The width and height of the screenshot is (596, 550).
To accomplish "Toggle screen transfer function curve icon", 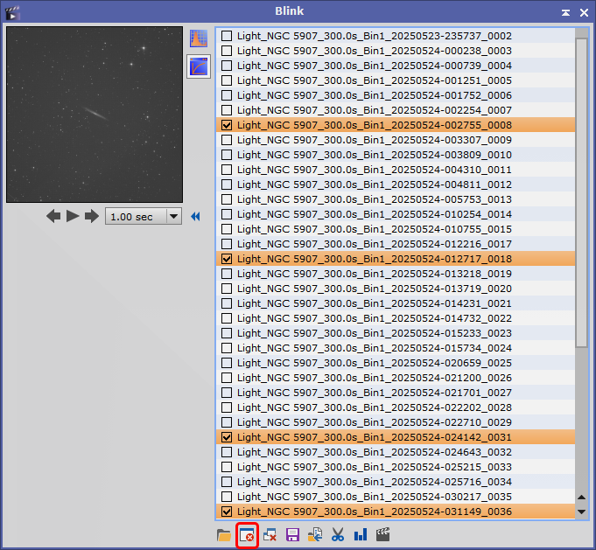I will (199, 66).
